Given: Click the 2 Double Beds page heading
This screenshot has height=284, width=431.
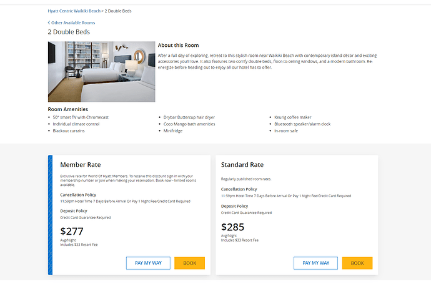Looking at the screenshot, I should coord(69,32).
